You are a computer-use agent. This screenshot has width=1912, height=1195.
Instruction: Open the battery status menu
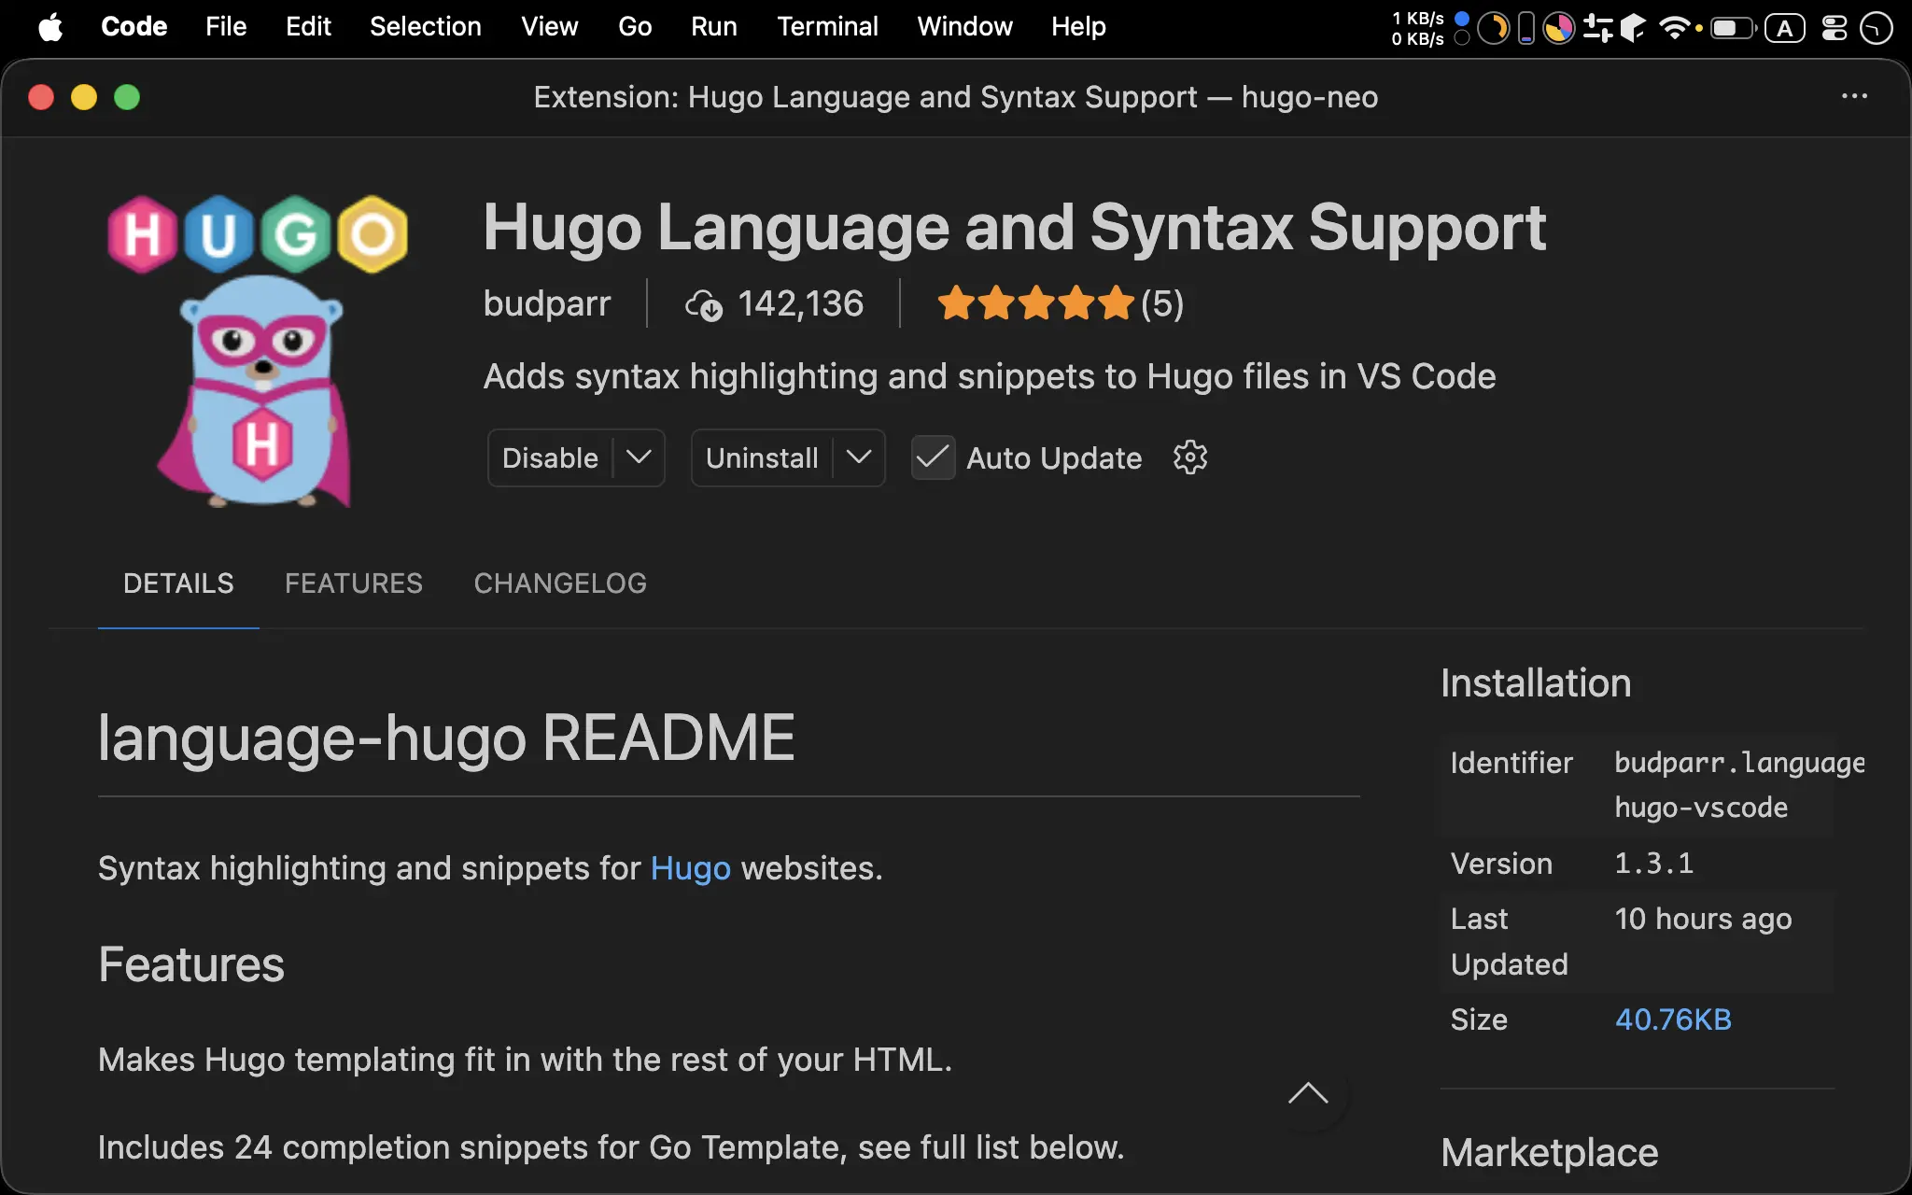pyautogui.click(x=1733, y=28)
